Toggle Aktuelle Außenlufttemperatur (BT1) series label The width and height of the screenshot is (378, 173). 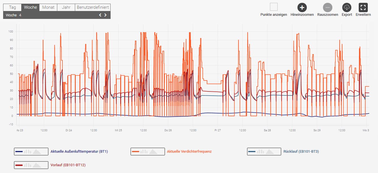[79, 152]
